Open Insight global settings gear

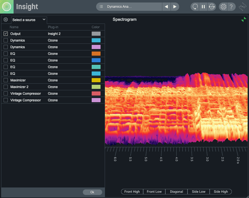(x=223, y=7)
